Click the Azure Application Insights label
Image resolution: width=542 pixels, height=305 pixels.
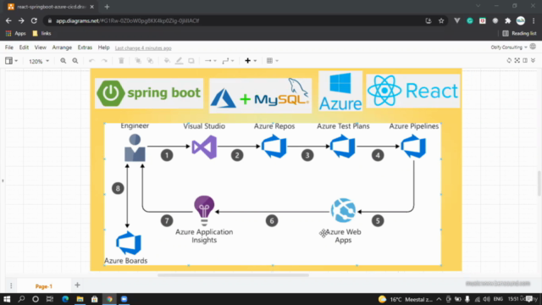[x=204, y=236]
